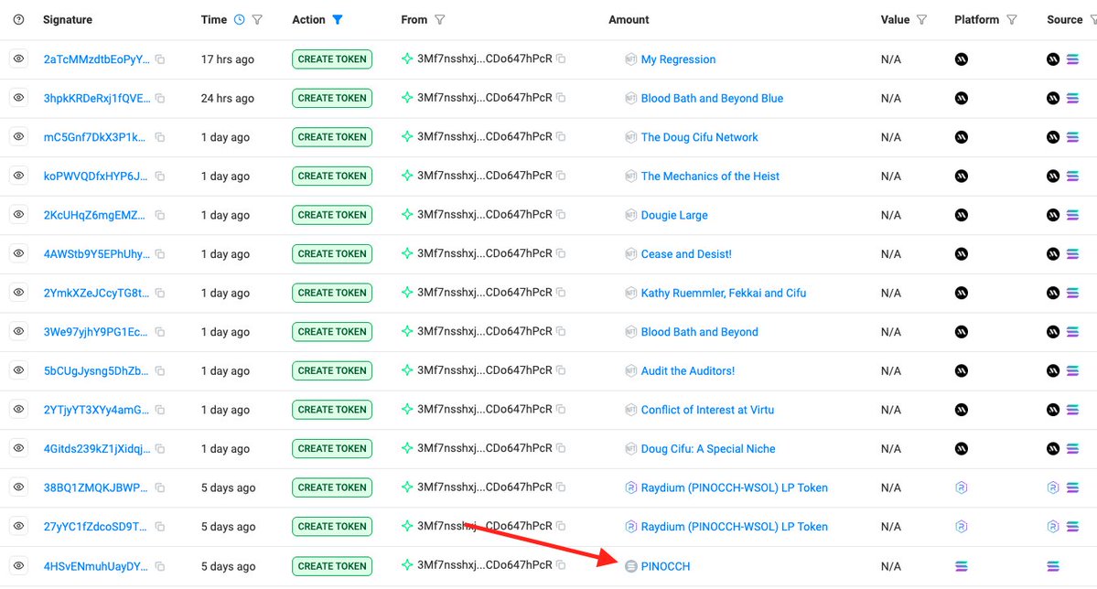Click help question mark icon in header
This screenshot has height=589, width=1097.
pos(19,19)
